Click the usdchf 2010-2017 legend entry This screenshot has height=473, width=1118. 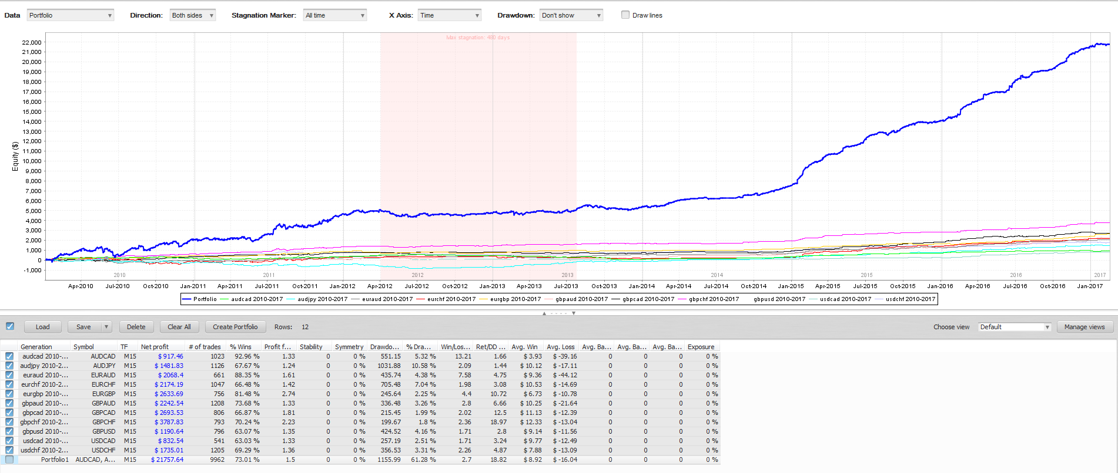click(x=905, y=299)
